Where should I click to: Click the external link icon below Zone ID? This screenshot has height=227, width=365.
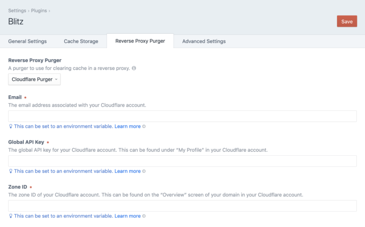[144, 216]
